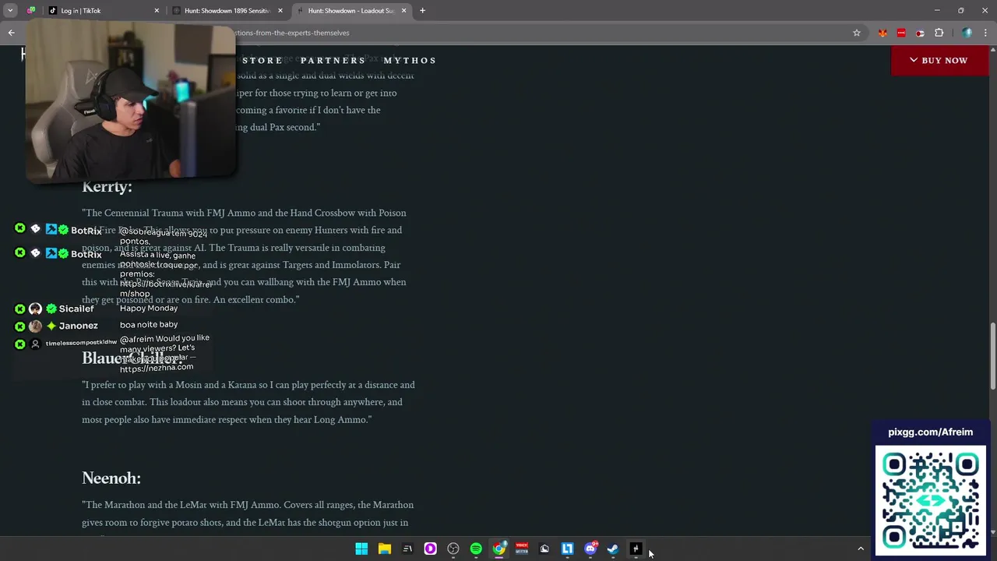Click the "Hapoy Monday" chat message
This screenshot has width=997, height=561.
[149, 309]
